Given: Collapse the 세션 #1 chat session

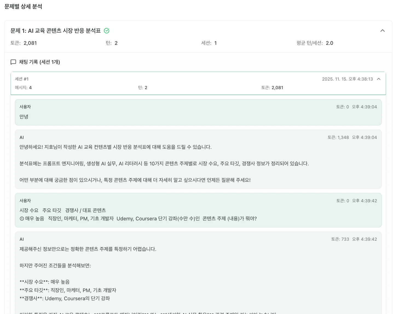Looking at the screenshot, I should (379, 79).
